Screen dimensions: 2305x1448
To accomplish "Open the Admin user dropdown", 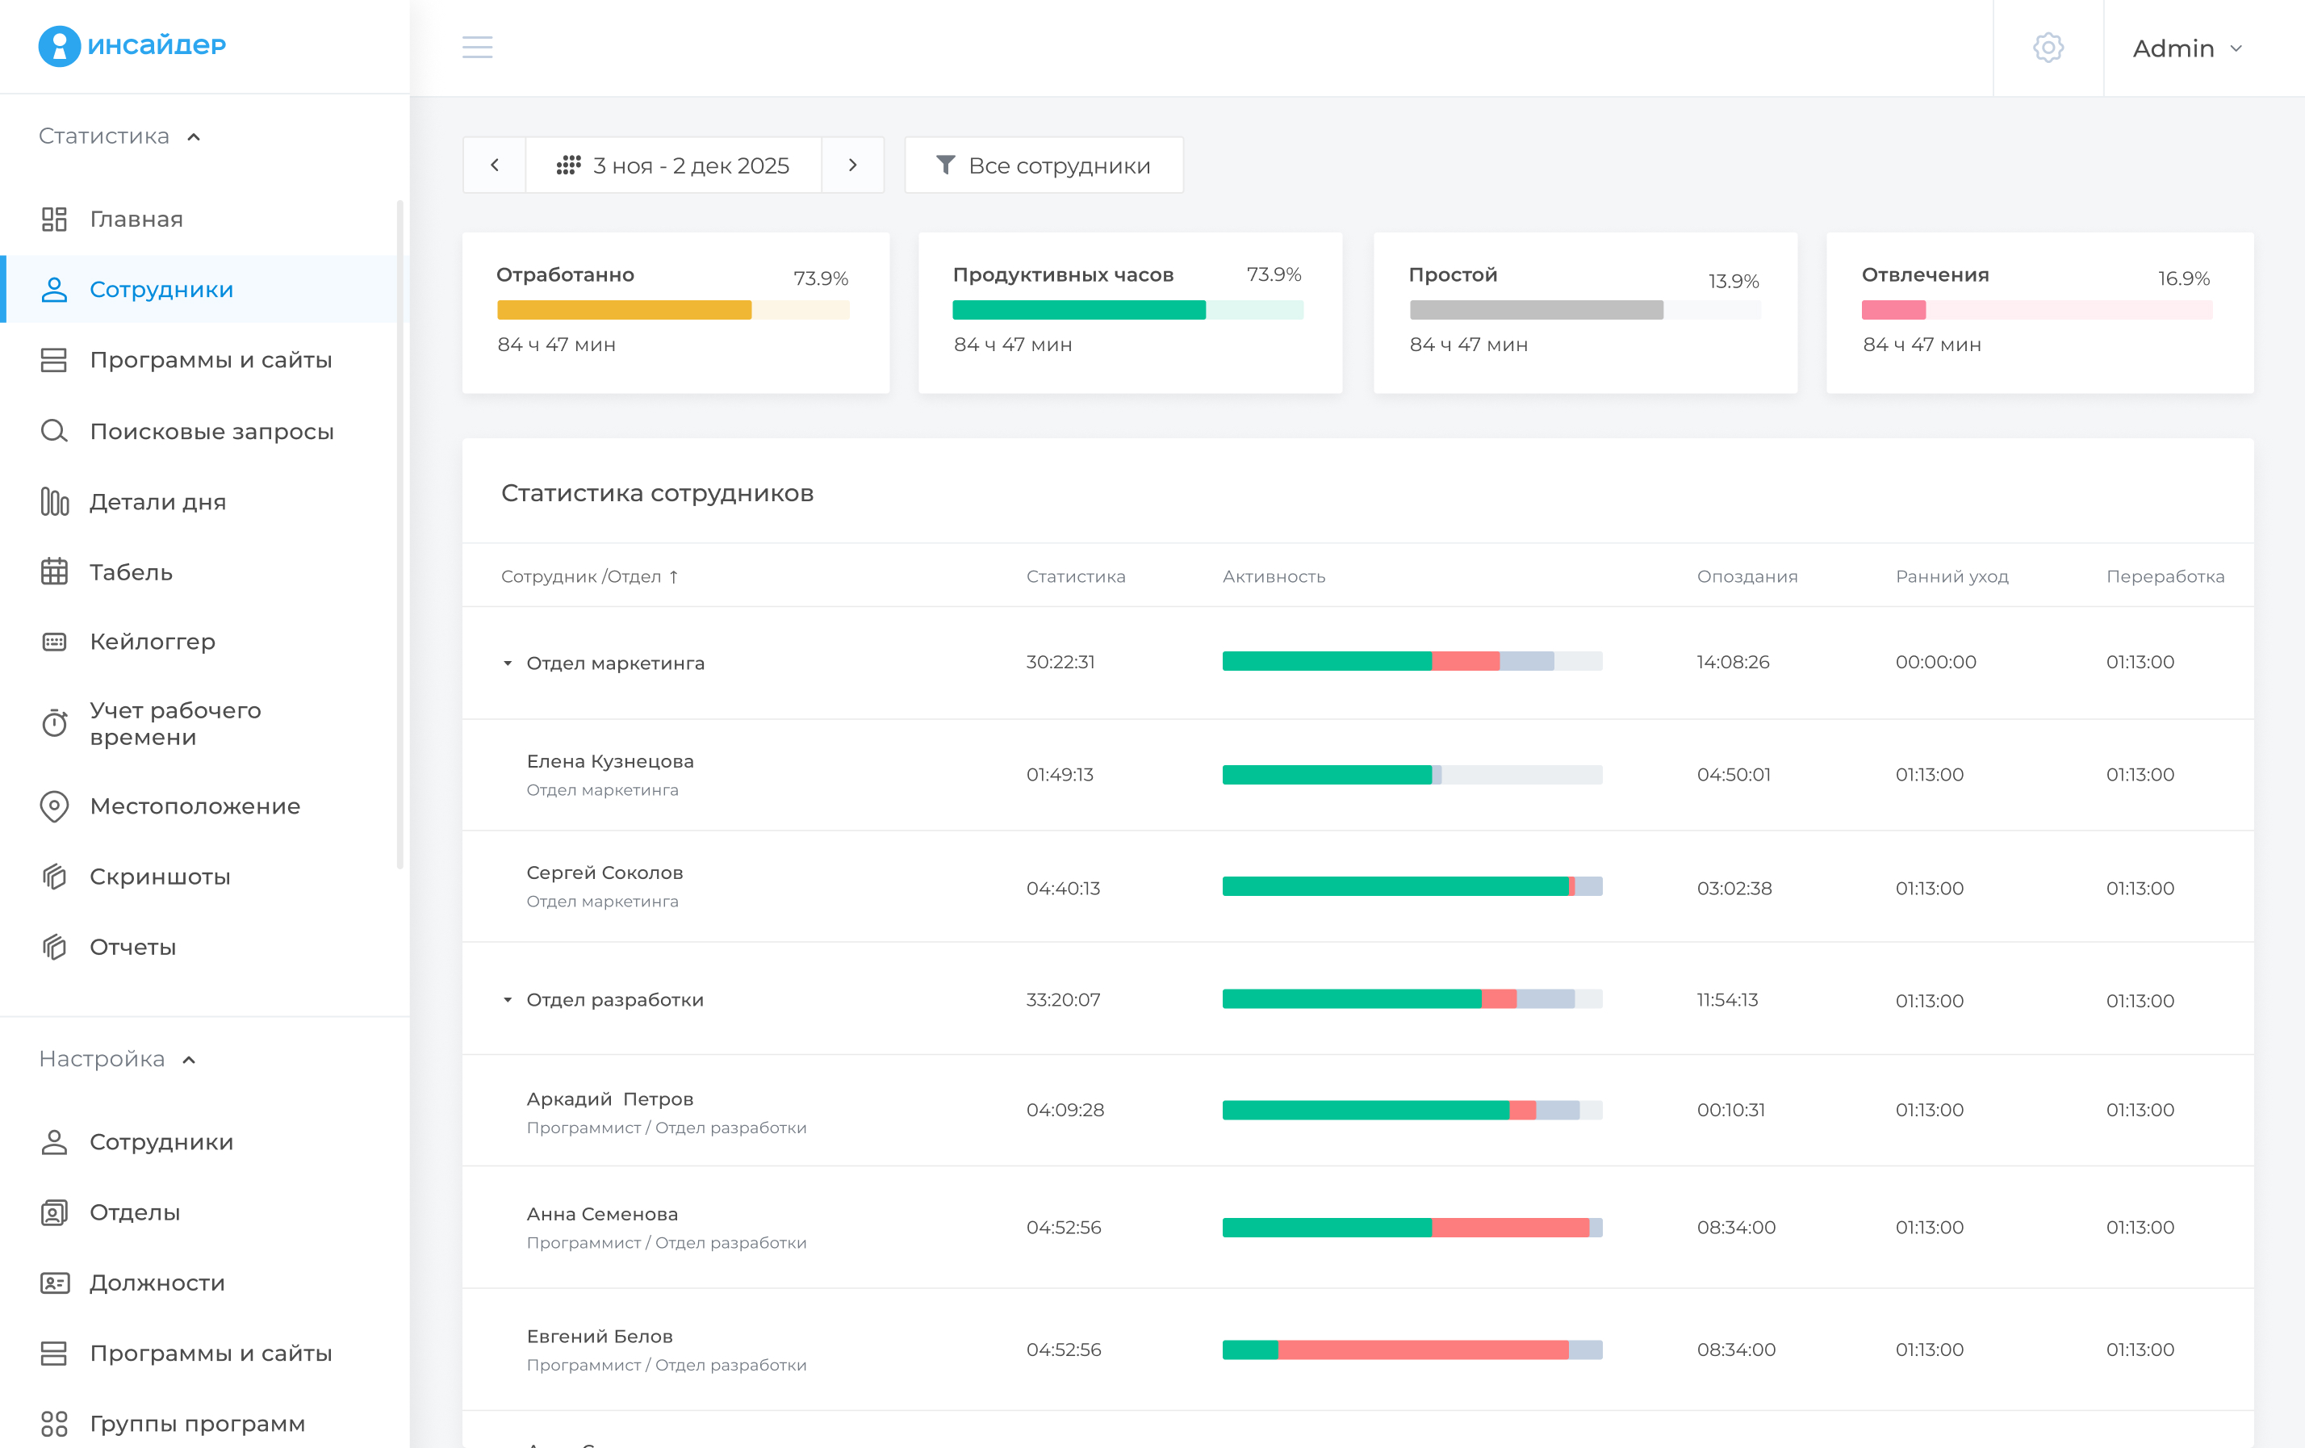I will click(2186, 48).
